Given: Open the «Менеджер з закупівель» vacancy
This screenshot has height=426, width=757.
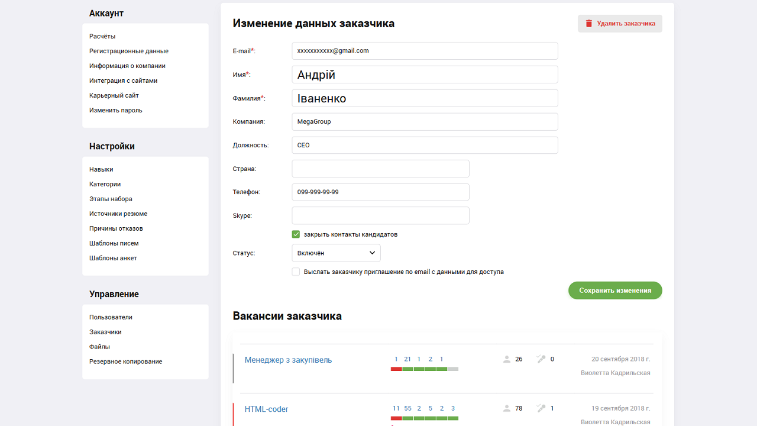Looking at the screenshot, I should 288,359.
